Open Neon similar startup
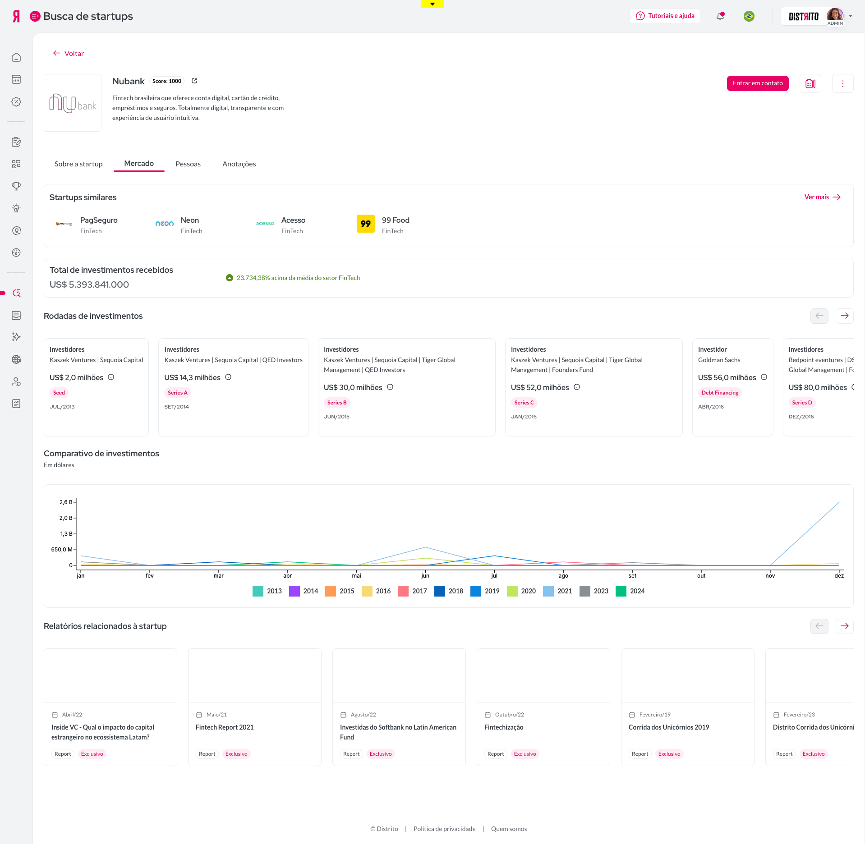 [x=179, y=225]
